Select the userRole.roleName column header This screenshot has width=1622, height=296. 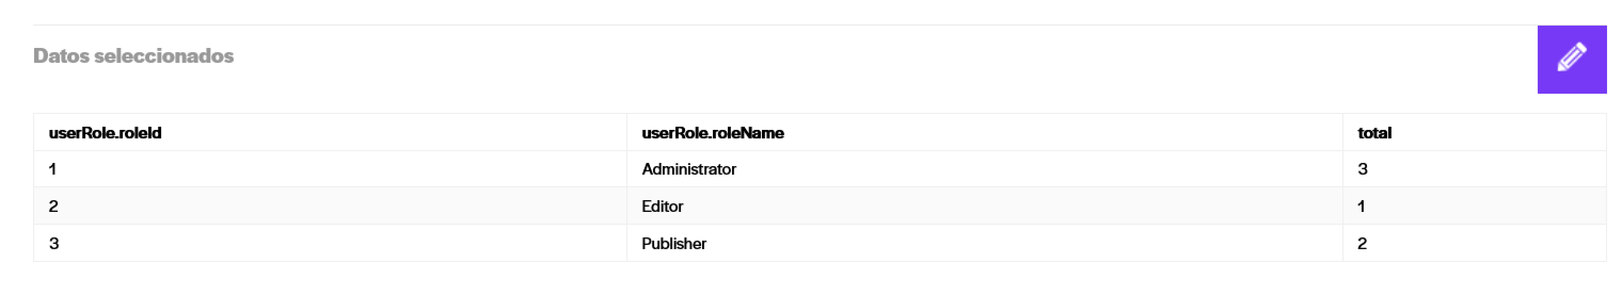tap(713, 133)
